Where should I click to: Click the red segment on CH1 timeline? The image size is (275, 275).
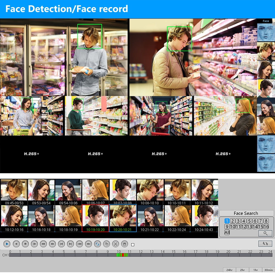pyautogui.click(x=123, y=255)
